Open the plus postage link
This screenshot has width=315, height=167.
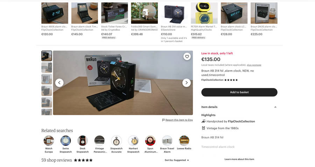pos(254,65)
